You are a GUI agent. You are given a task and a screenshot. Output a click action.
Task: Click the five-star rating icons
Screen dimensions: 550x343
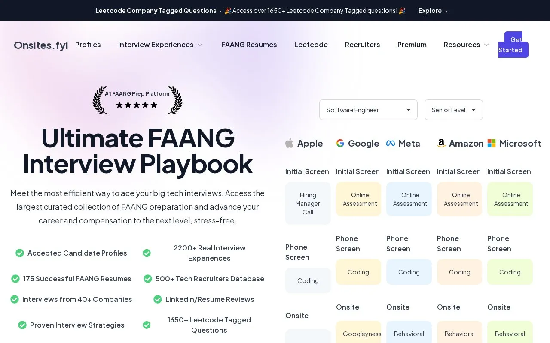pyautogui.click(x=137, y=105)
